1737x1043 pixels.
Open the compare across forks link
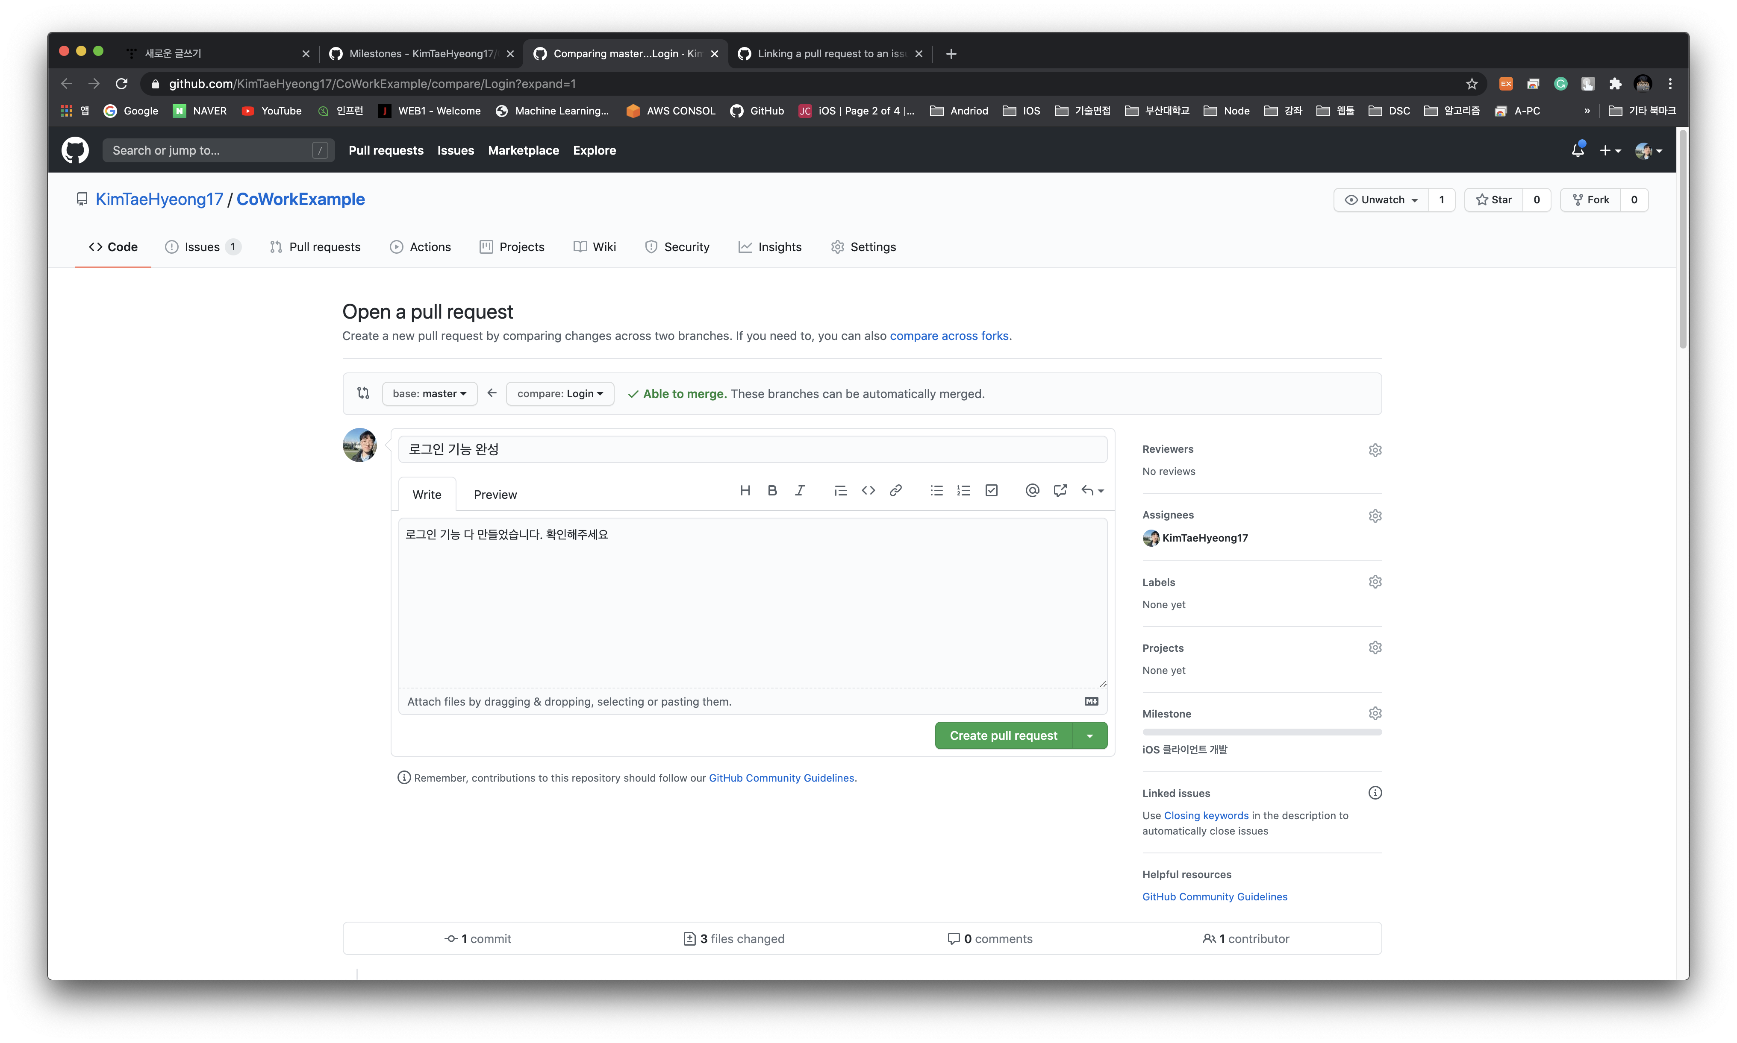(x=949, y=336)
